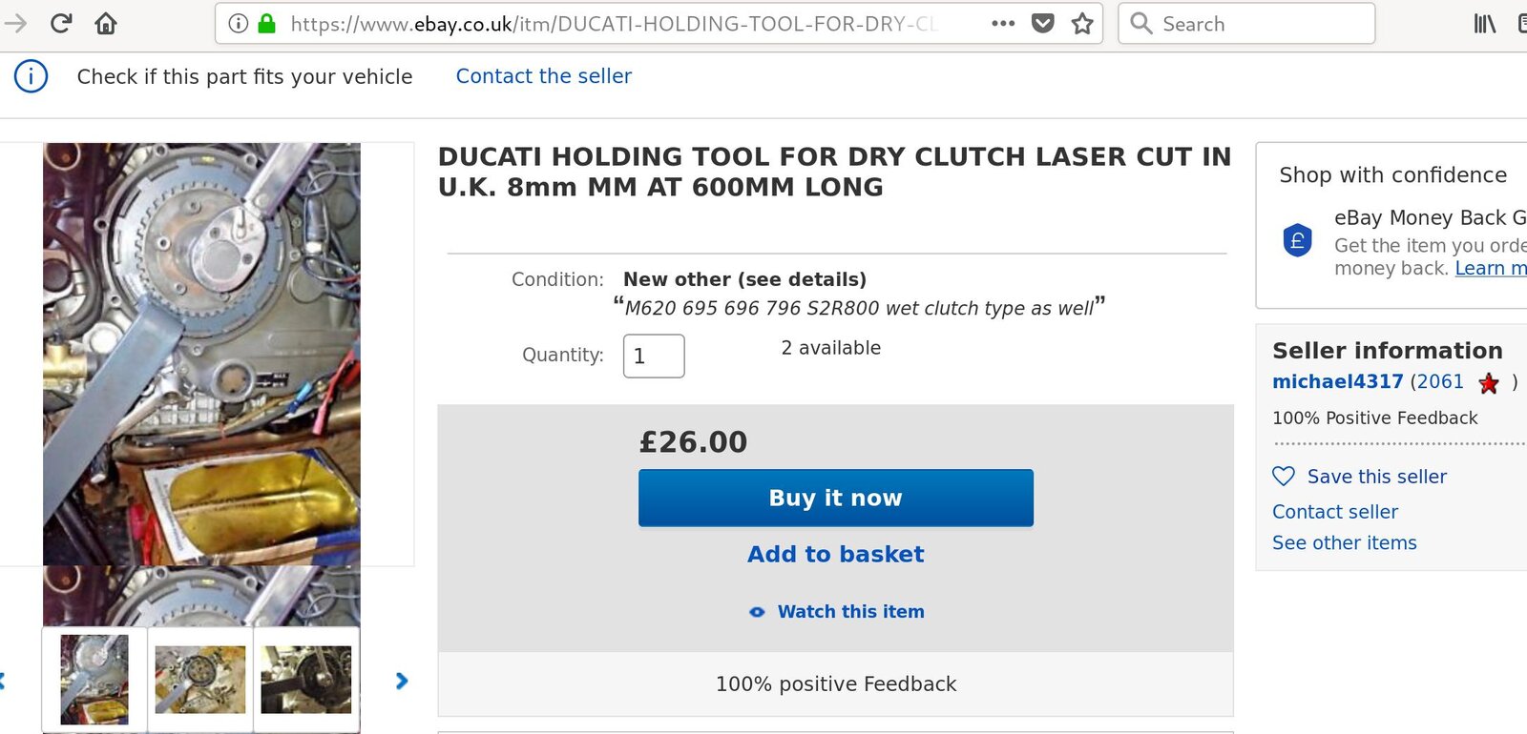This screenshot has width=1527, height=734.
Task: Go to the browser home page
Action: point(106,24)
